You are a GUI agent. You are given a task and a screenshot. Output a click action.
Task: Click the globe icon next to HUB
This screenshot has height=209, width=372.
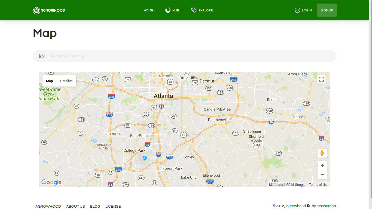168,10
